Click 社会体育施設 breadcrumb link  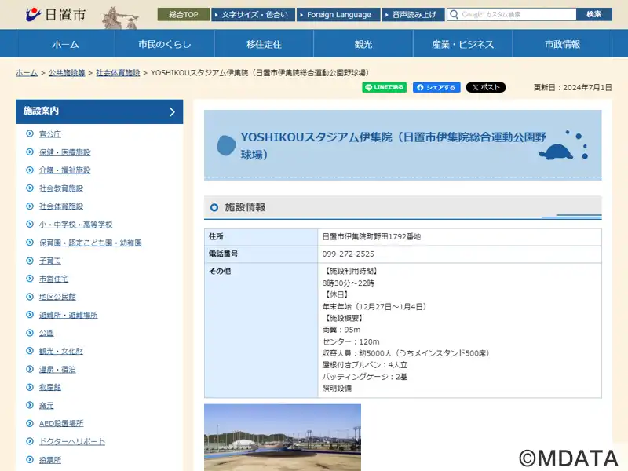tap(118, 72)
